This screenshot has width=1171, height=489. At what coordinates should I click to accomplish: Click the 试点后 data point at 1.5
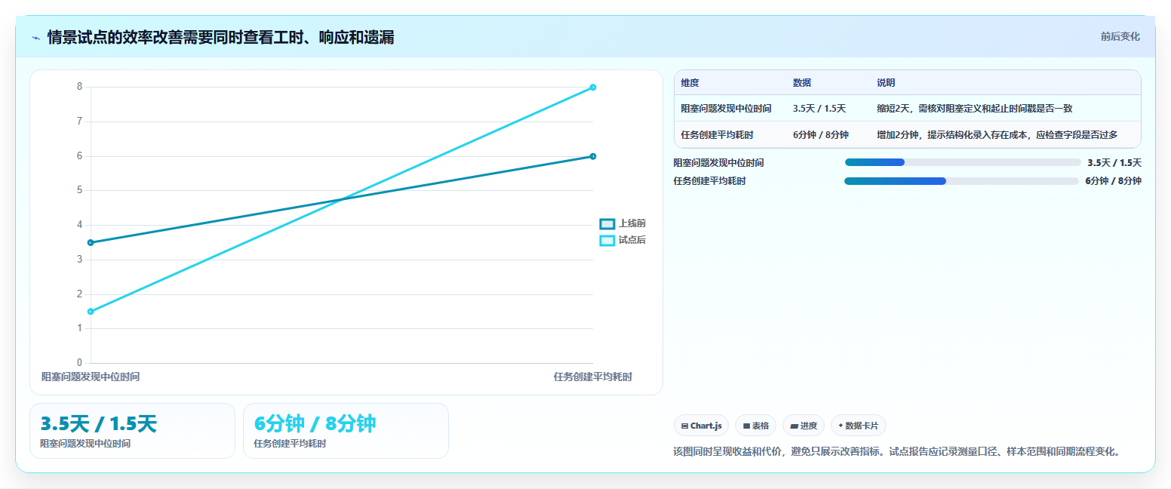[x=91, y=312]
